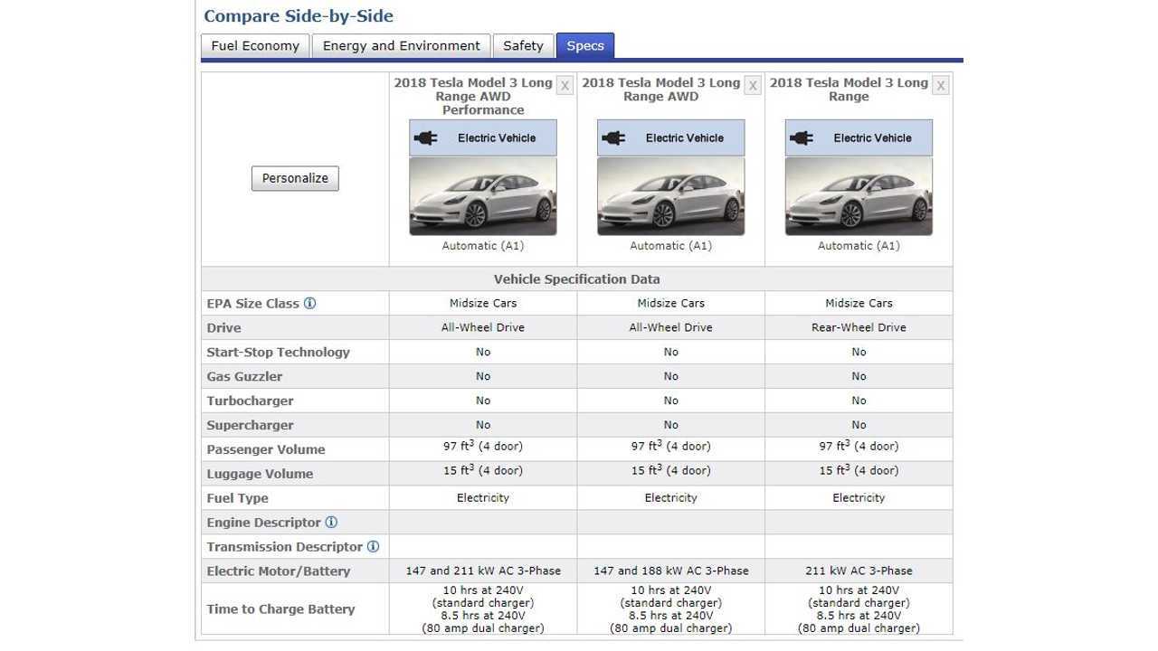This screenshot has height=651, width=1158.
Task: Click the 'Fuel Type' row label
Action: click(237, 498)
